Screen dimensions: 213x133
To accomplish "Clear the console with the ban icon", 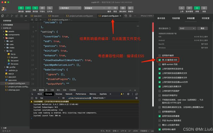I will click(x=36, y=98).
